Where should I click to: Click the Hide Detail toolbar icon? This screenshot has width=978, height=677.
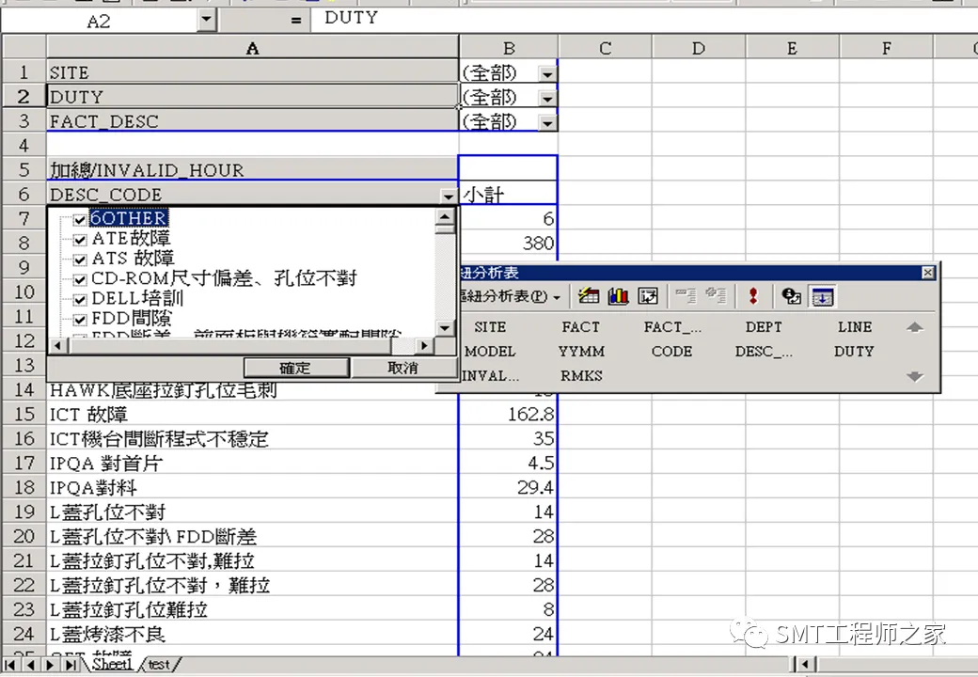(686, 296)
